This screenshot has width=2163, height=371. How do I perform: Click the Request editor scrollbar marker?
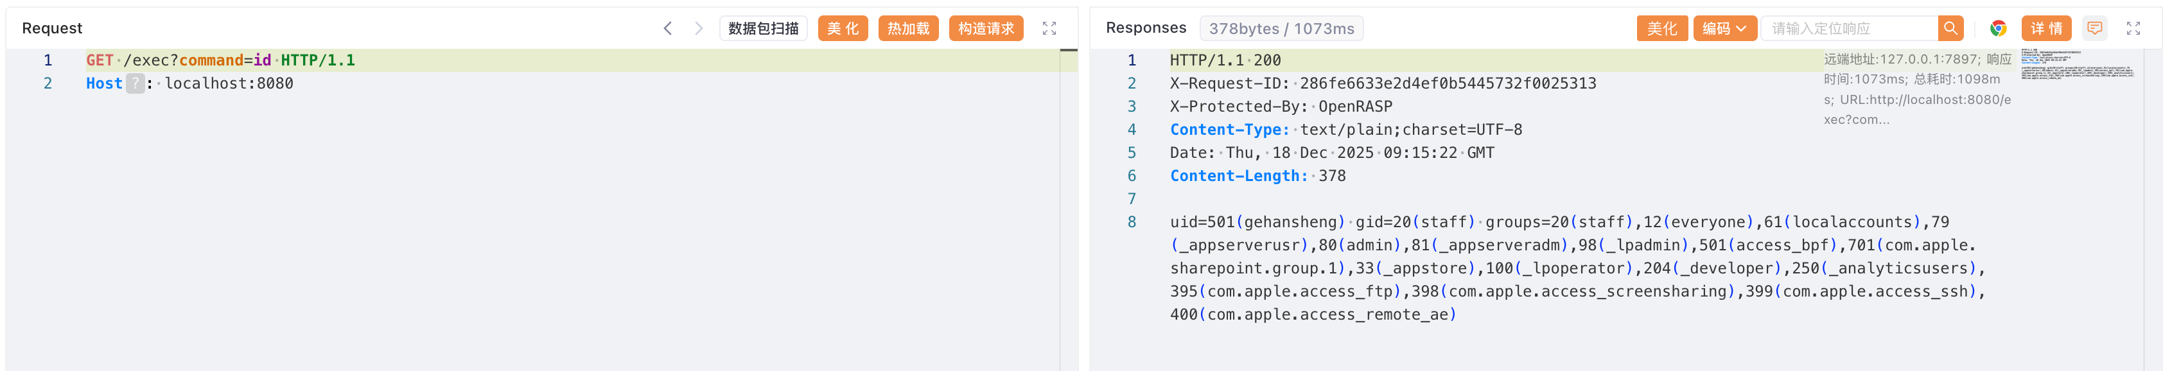pyautogui.click(x=1068, y=51)
